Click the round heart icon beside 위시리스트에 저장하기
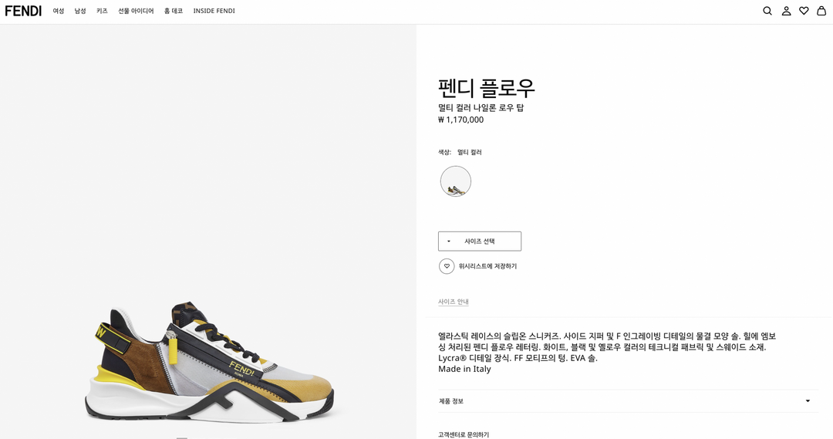The height and width of the screenshot is (439, 833). (x=447, y=266)
